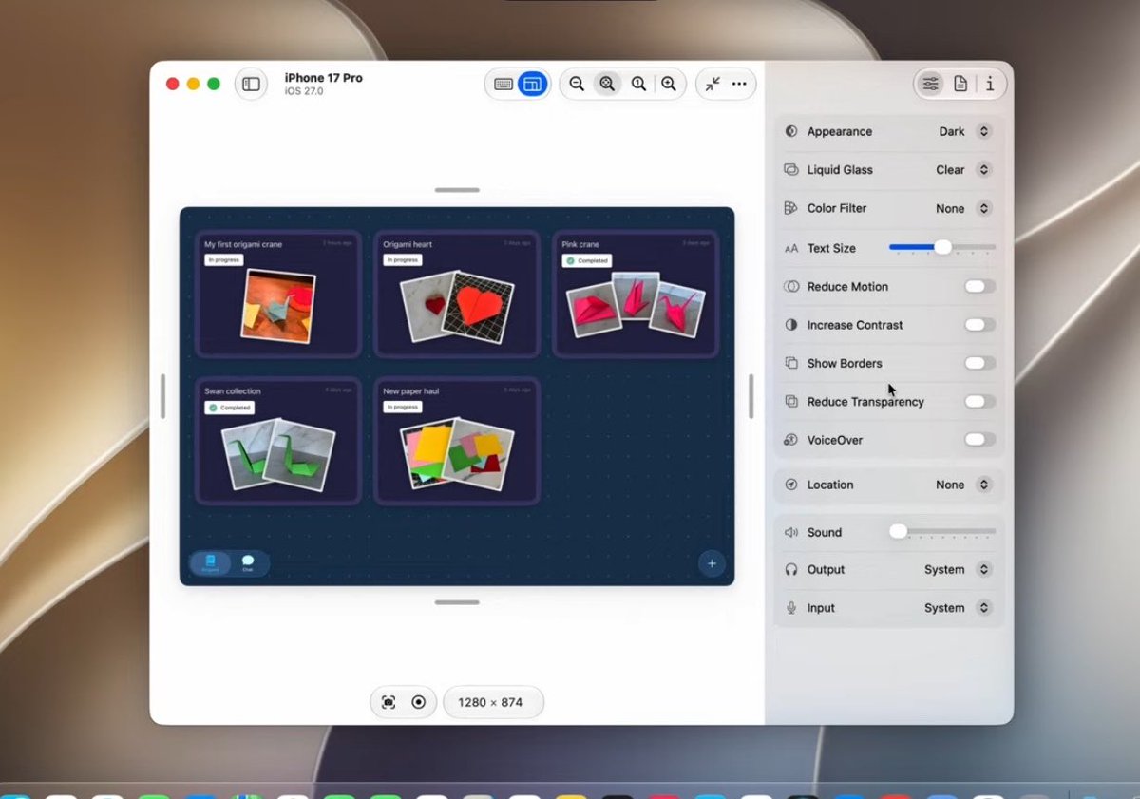
Task: Turn on the Show Borders switch
Action: coord(980,363)
